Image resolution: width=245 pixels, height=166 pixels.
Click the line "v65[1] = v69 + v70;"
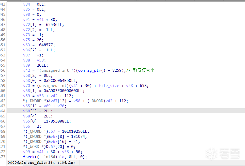coord(45,106)
